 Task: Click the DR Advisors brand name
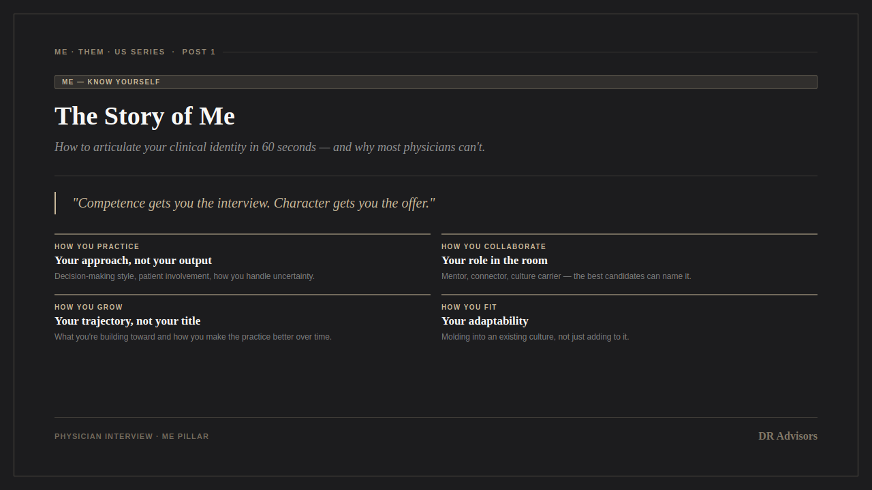pyautogui.click(x=788, y=436)
